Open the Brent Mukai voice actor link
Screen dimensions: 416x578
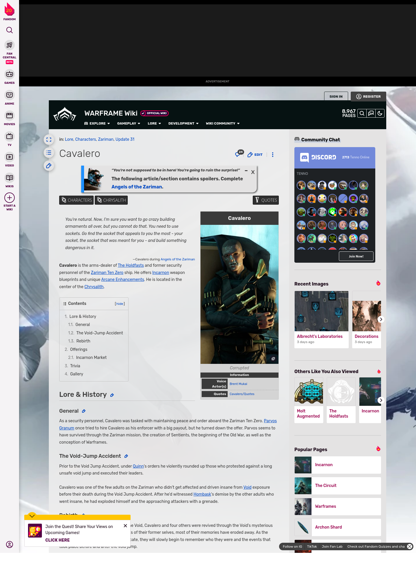238,384
